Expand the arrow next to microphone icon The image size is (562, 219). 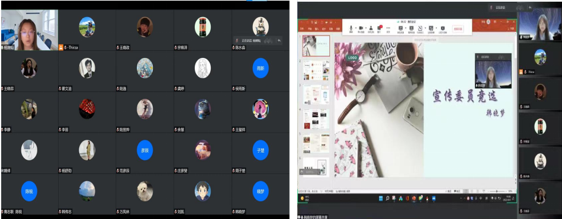coord(356,28)
